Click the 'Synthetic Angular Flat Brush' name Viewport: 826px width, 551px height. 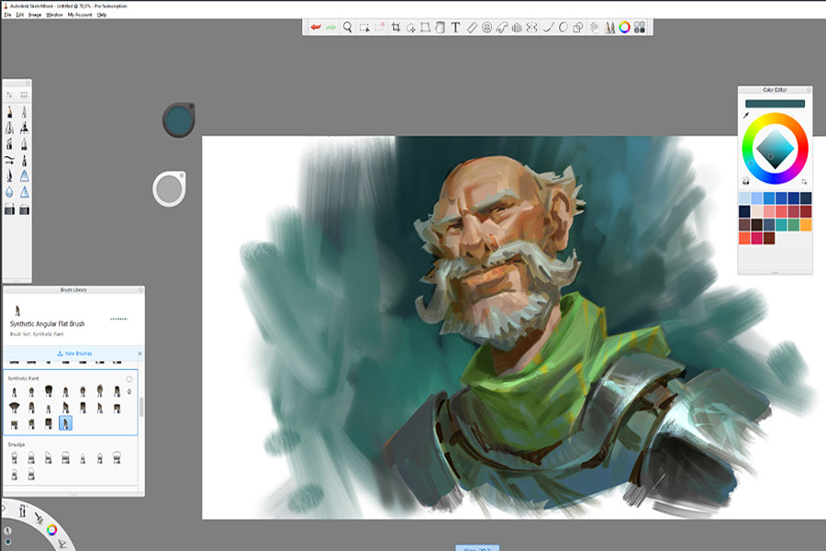coord(48,324)
